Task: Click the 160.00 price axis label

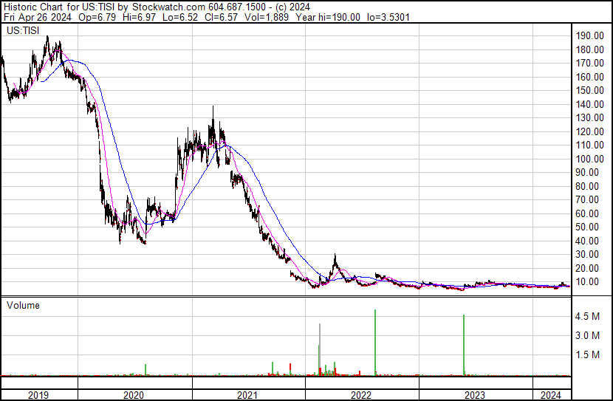Action: pos(590,77)
